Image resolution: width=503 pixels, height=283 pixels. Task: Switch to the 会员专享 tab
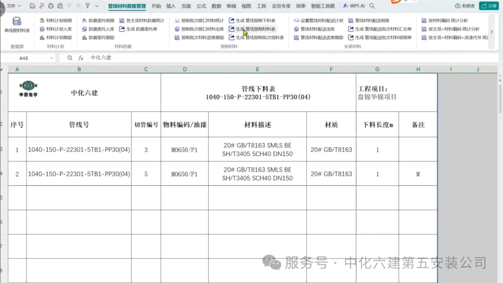tap(281, 6)
